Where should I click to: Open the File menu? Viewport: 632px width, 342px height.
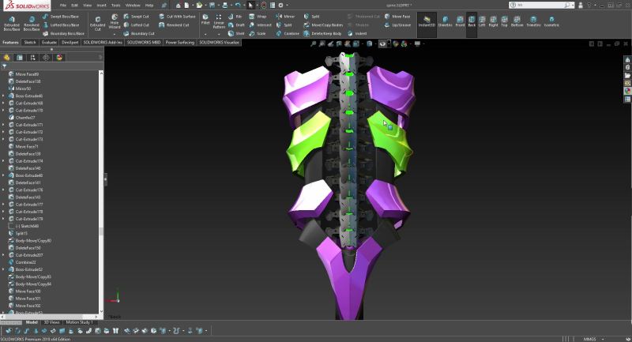click(63, 6)
